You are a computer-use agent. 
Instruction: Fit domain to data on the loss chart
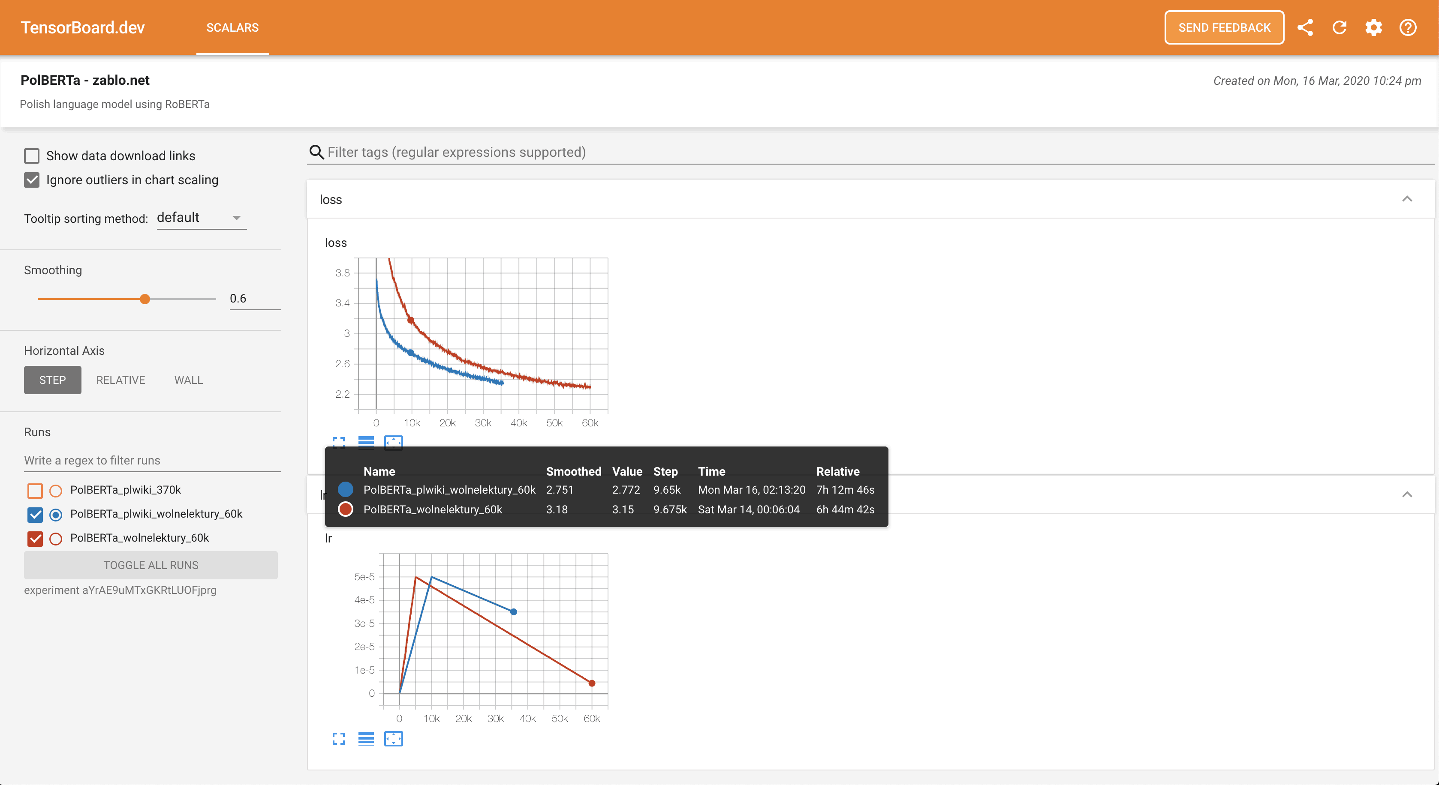point(393,443)
